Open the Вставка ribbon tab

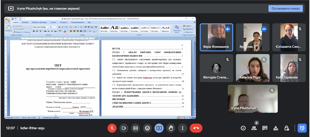coord(25,22)
